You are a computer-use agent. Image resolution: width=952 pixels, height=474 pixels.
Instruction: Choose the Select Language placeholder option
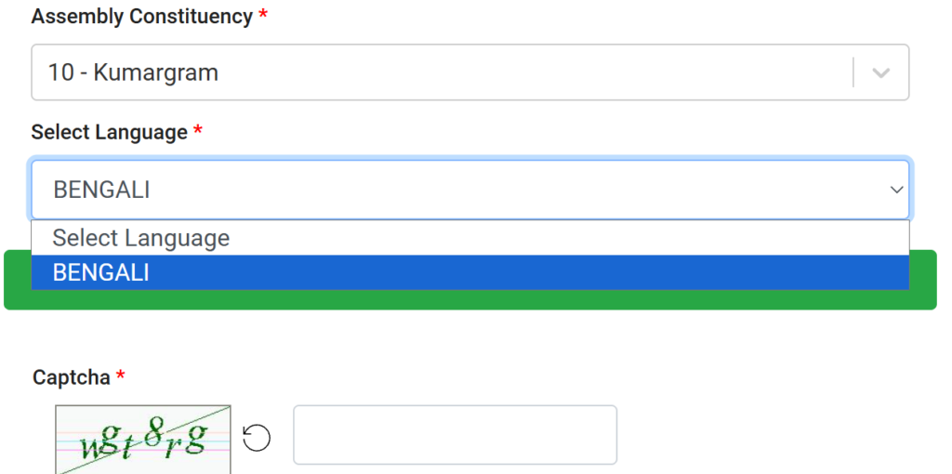point(141,238)
